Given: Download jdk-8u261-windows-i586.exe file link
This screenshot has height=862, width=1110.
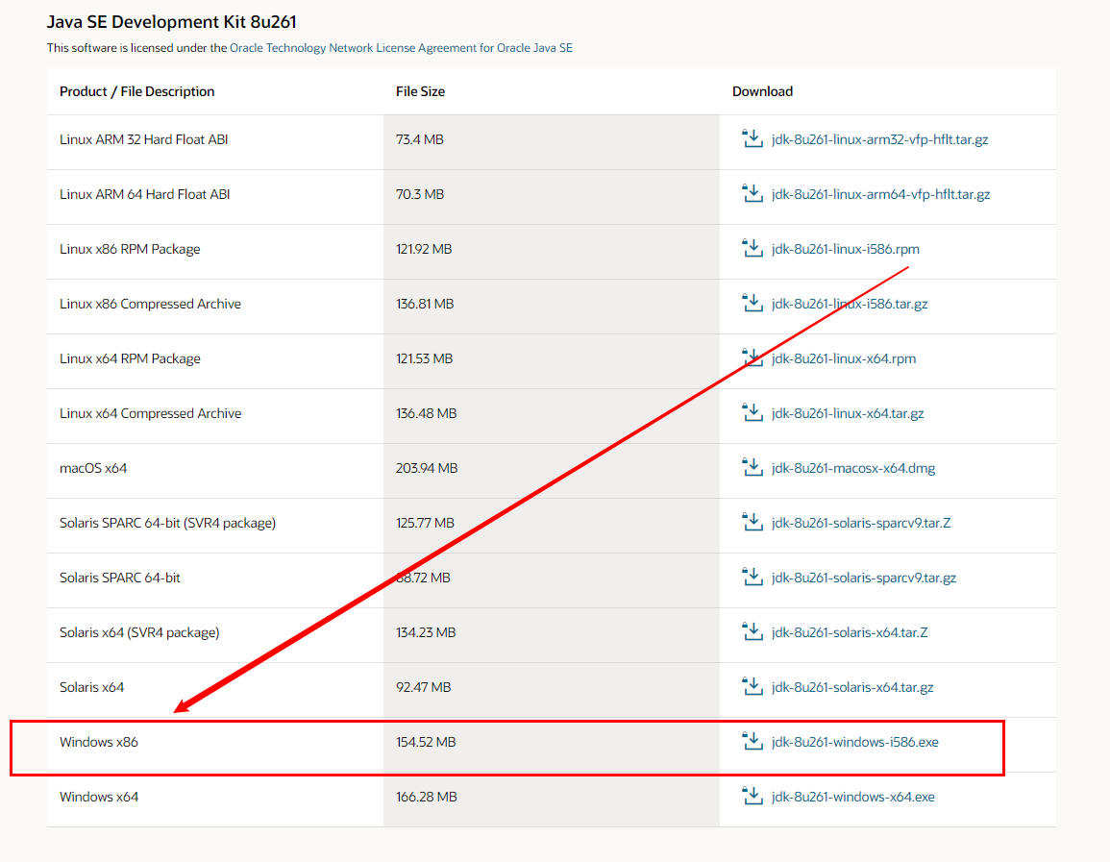Looking at the screenshot, I should point(855,743).
